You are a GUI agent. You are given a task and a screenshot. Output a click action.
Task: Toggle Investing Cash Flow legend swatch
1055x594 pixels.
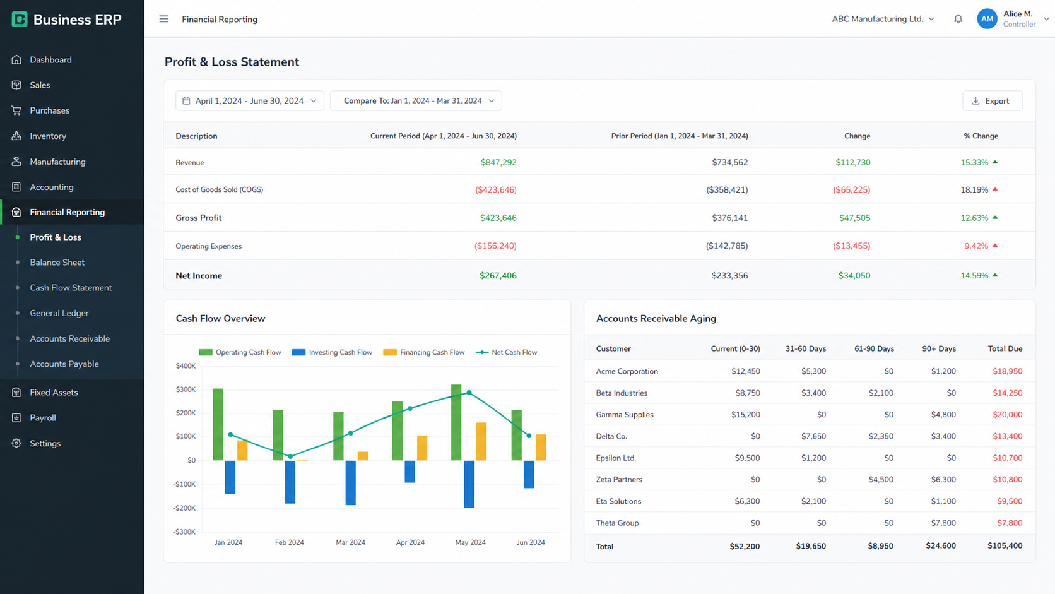(x=298, y=352)
